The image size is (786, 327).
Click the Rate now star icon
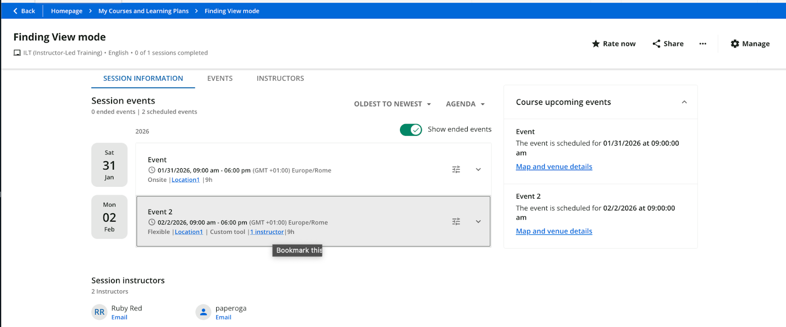click(596, 44)
